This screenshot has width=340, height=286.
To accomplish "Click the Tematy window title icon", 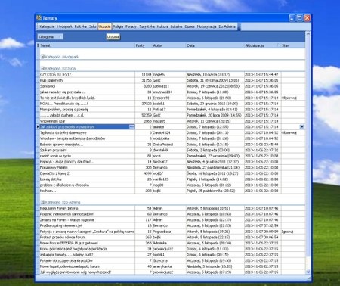I will click(x=39, y=18).
